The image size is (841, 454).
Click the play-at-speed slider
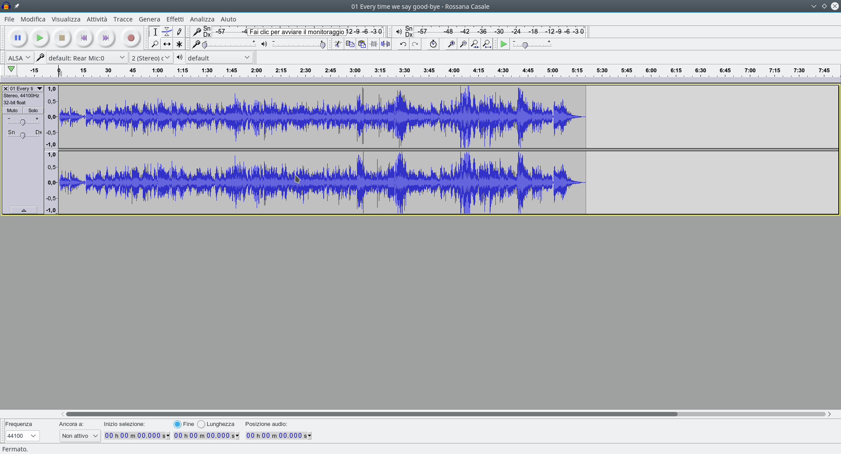pos(532,44)
